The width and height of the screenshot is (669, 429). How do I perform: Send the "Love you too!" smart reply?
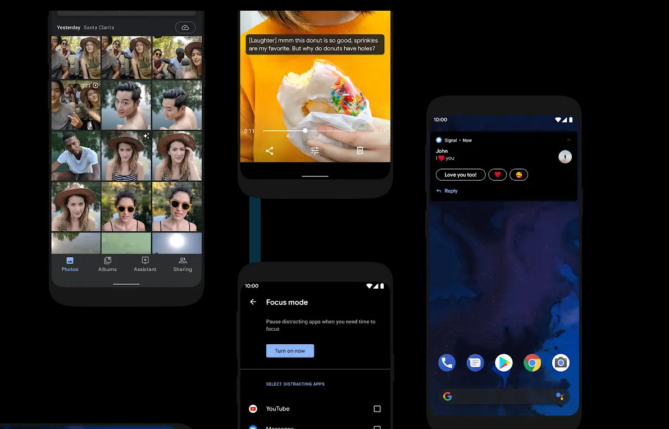pos(461,175)
